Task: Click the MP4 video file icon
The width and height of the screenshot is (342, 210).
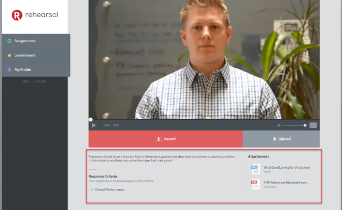Action: (255, 169)
